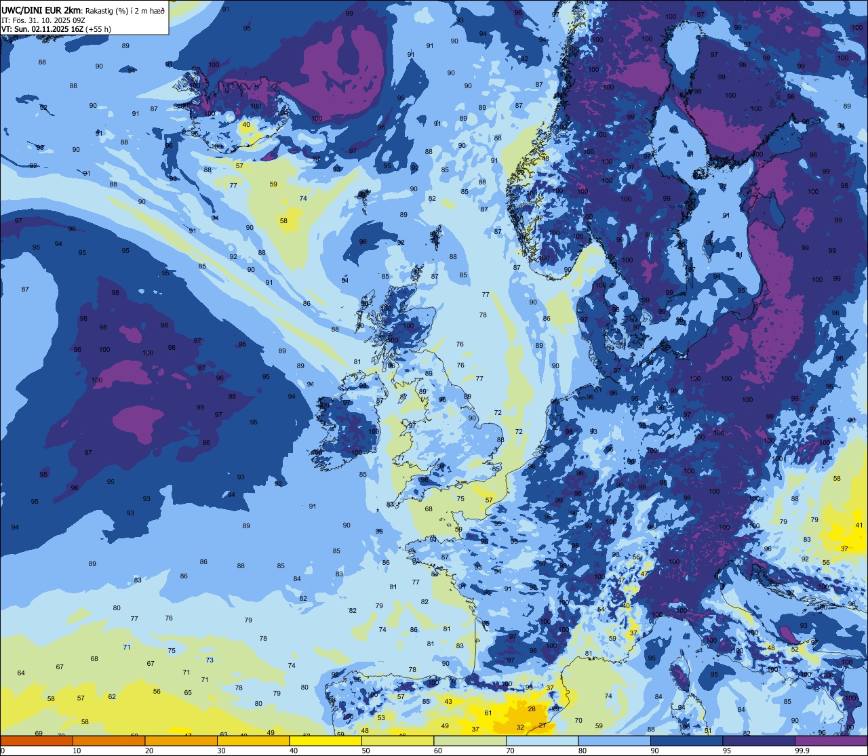
Task: Click the 0–10% dark orange legend swatch
Action: 37,740
